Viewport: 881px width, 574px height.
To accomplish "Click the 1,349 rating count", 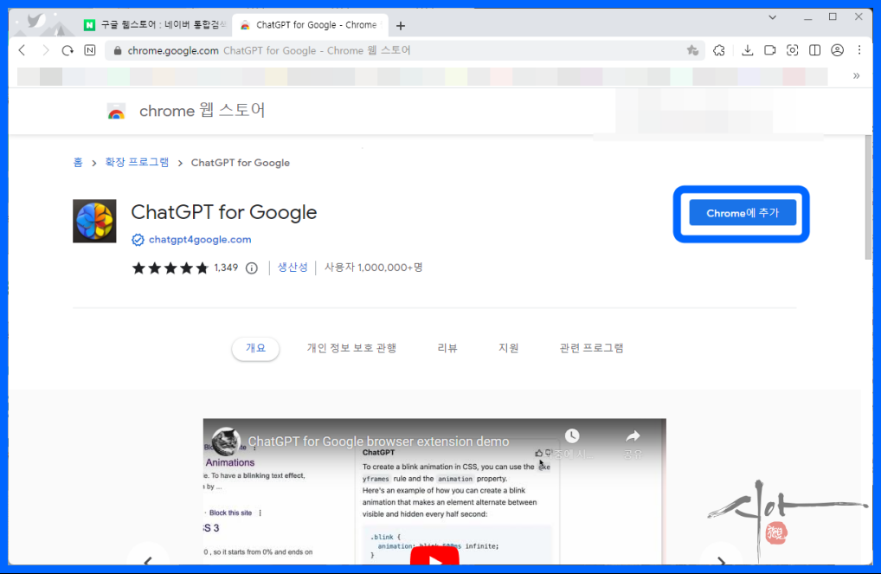I will pos(226,268).
